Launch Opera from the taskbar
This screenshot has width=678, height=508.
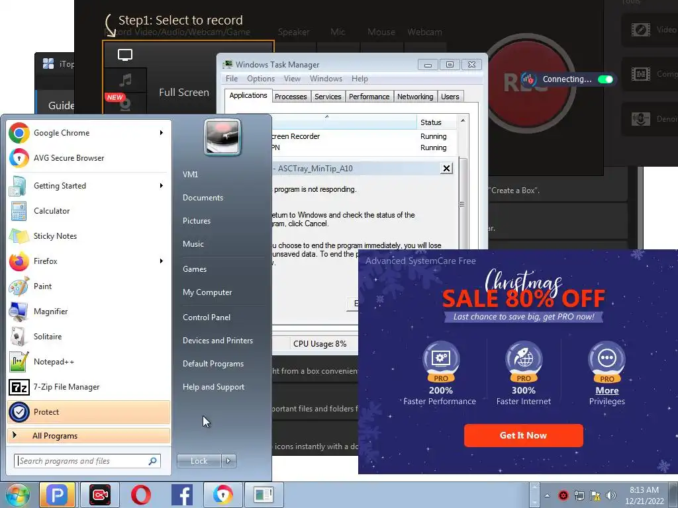(140, 495)
